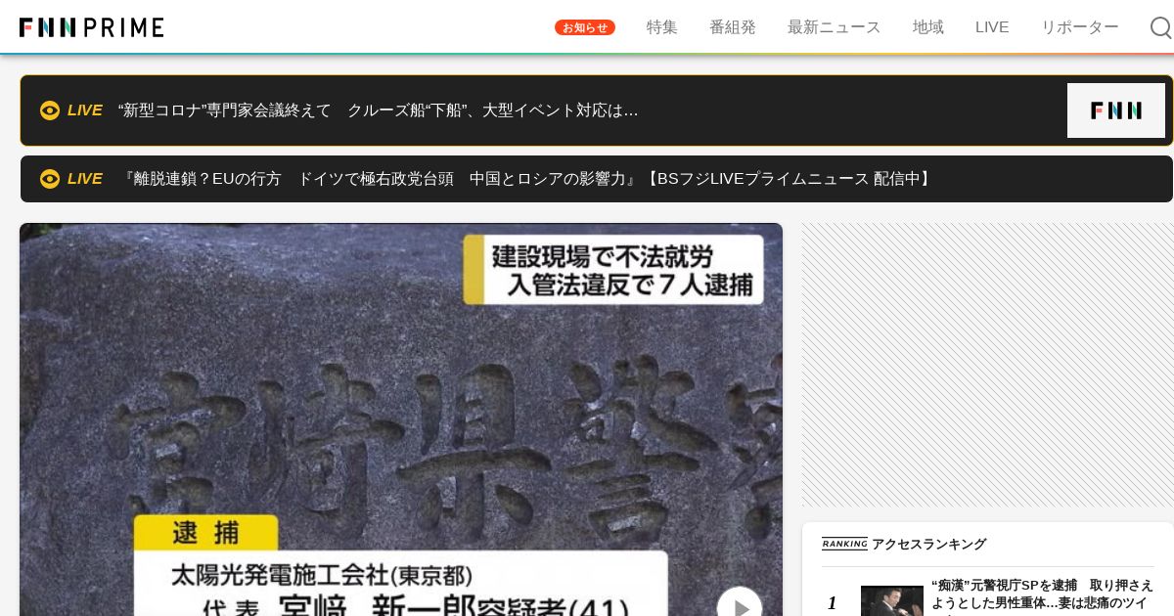
Task: Click the アクセスランキング heading
Action: click(928, 544)
